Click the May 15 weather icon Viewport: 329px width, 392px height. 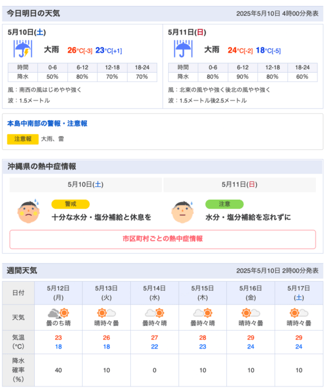(x=202, y=313)
